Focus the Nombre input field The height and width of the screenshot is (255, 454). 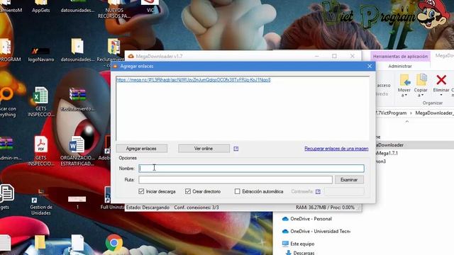tap(251, 169)
